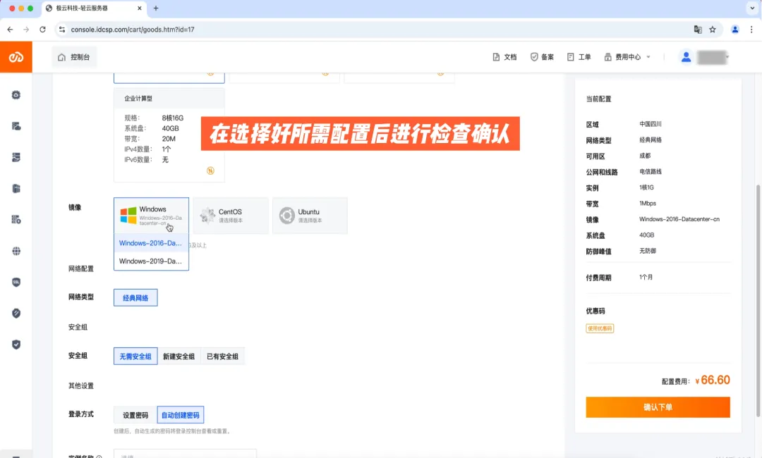This screenshot has width=762, height=458.
Task: Select 已有安全组 option
Action: pyautogui.click(x=222, y=356)
